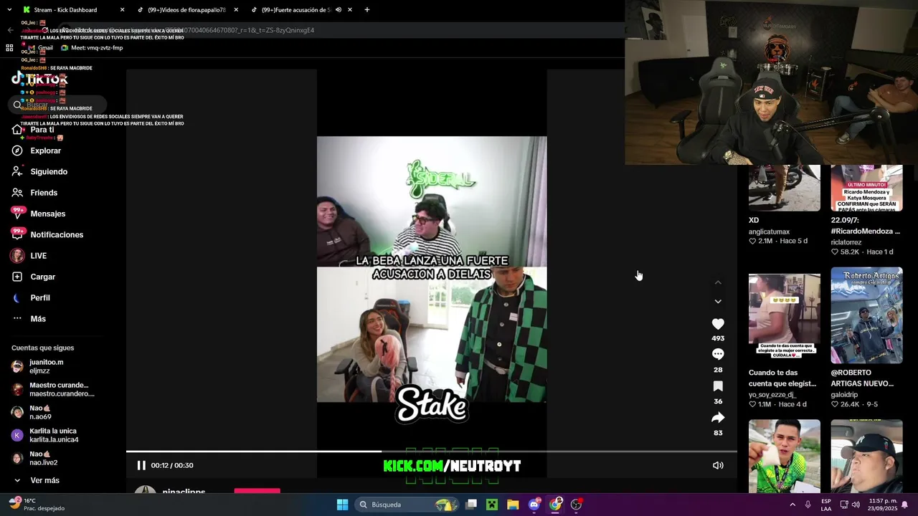The image size is (918, 516).
Task: Open a new browser tab
Action: [367, 10]
